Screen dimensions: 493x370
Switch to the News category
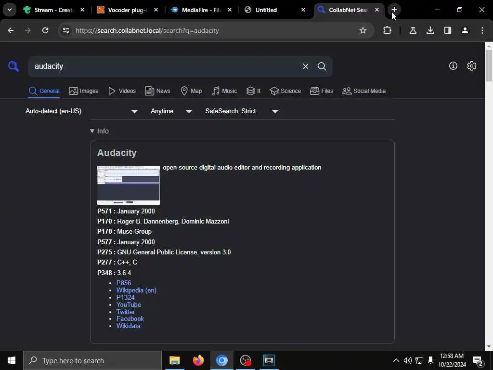tap(157, 91)
